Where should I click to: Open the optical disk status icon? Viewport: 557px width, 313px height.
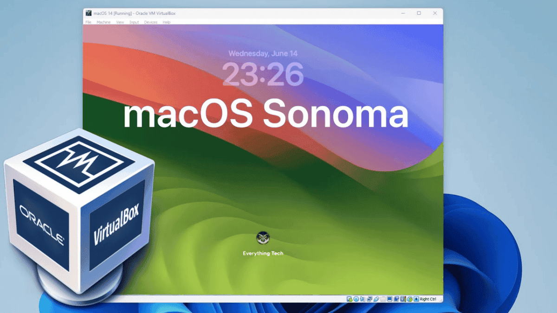pos(356,299)
